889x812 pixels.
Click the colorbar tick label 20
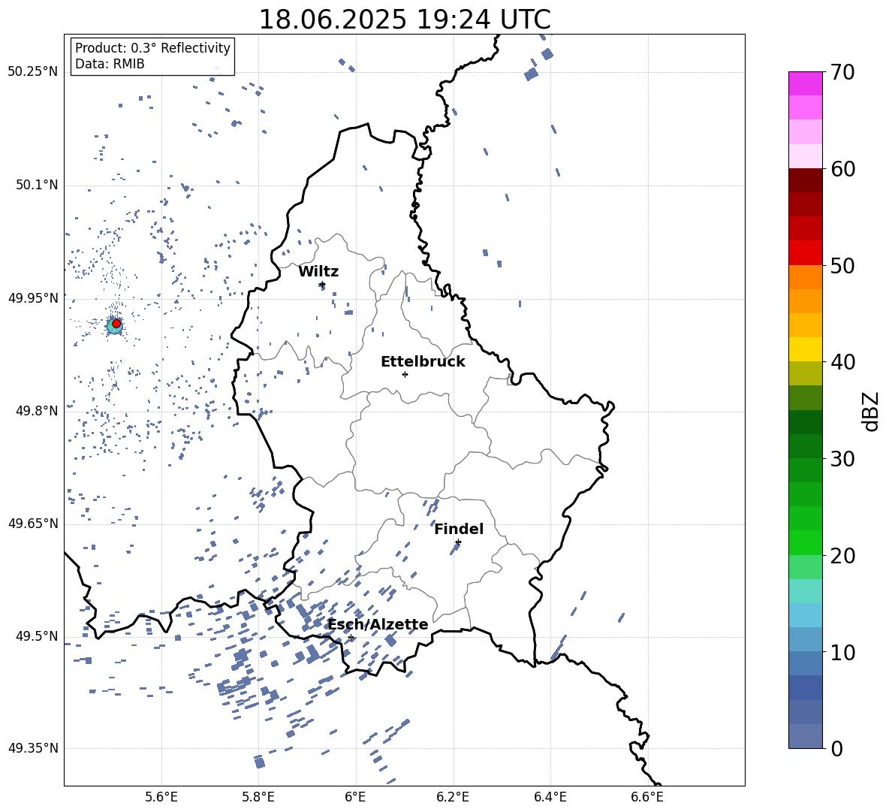843,556
